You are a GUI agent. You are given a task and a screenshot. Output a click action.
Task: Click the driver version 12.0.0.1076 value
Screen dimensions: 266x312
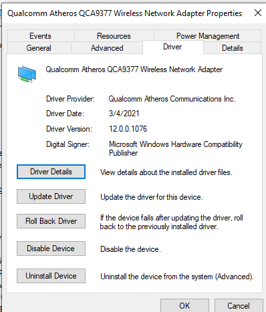coord(128,129)
